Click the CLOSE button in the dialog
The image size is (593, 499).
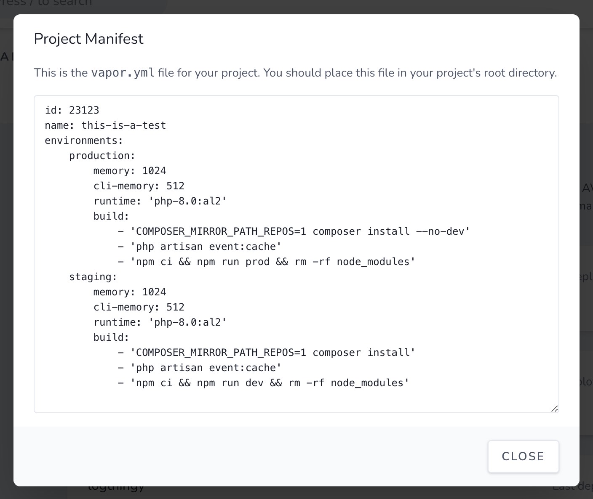[x=523, y=457]
